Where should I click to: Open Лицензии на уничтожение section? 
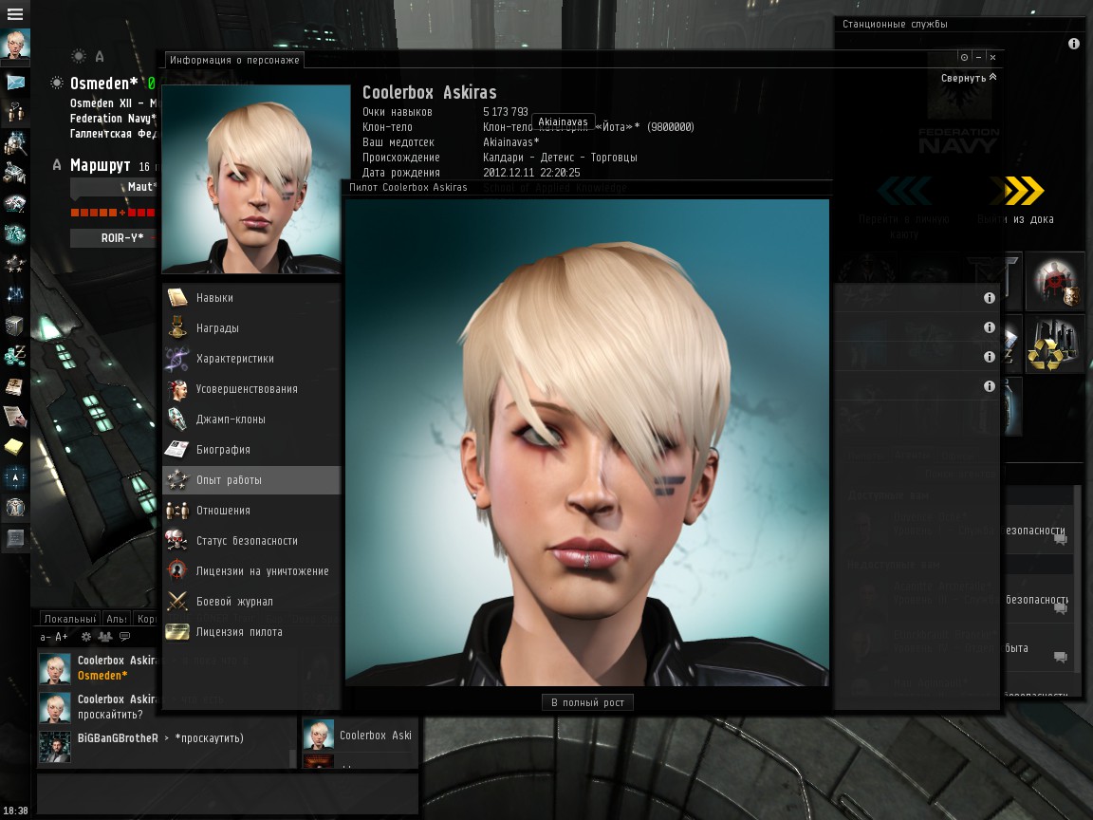click(251, 571)
